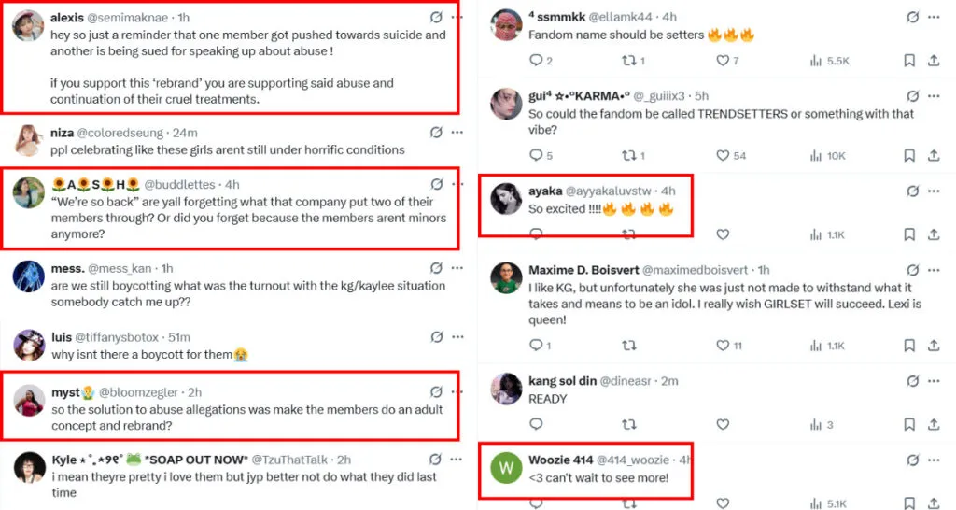Bookmark kang sol din's READY tweet
Viewport: 956px width, 510px height.
click(x=909, y=425)
